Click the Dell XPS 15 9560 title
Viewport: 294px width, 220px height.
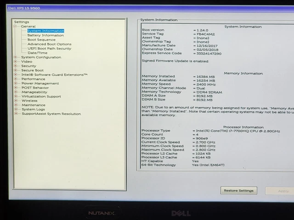tap(24, 8)
